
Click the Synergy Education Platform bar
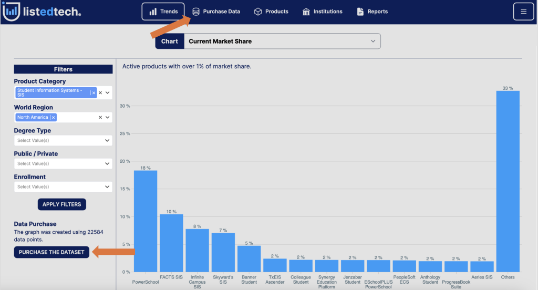(327, 266)
